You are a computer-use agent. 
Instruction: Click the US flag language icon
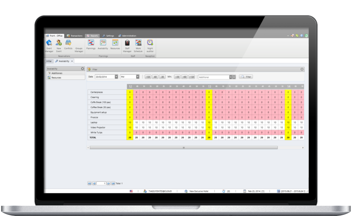tap(131, 191)
